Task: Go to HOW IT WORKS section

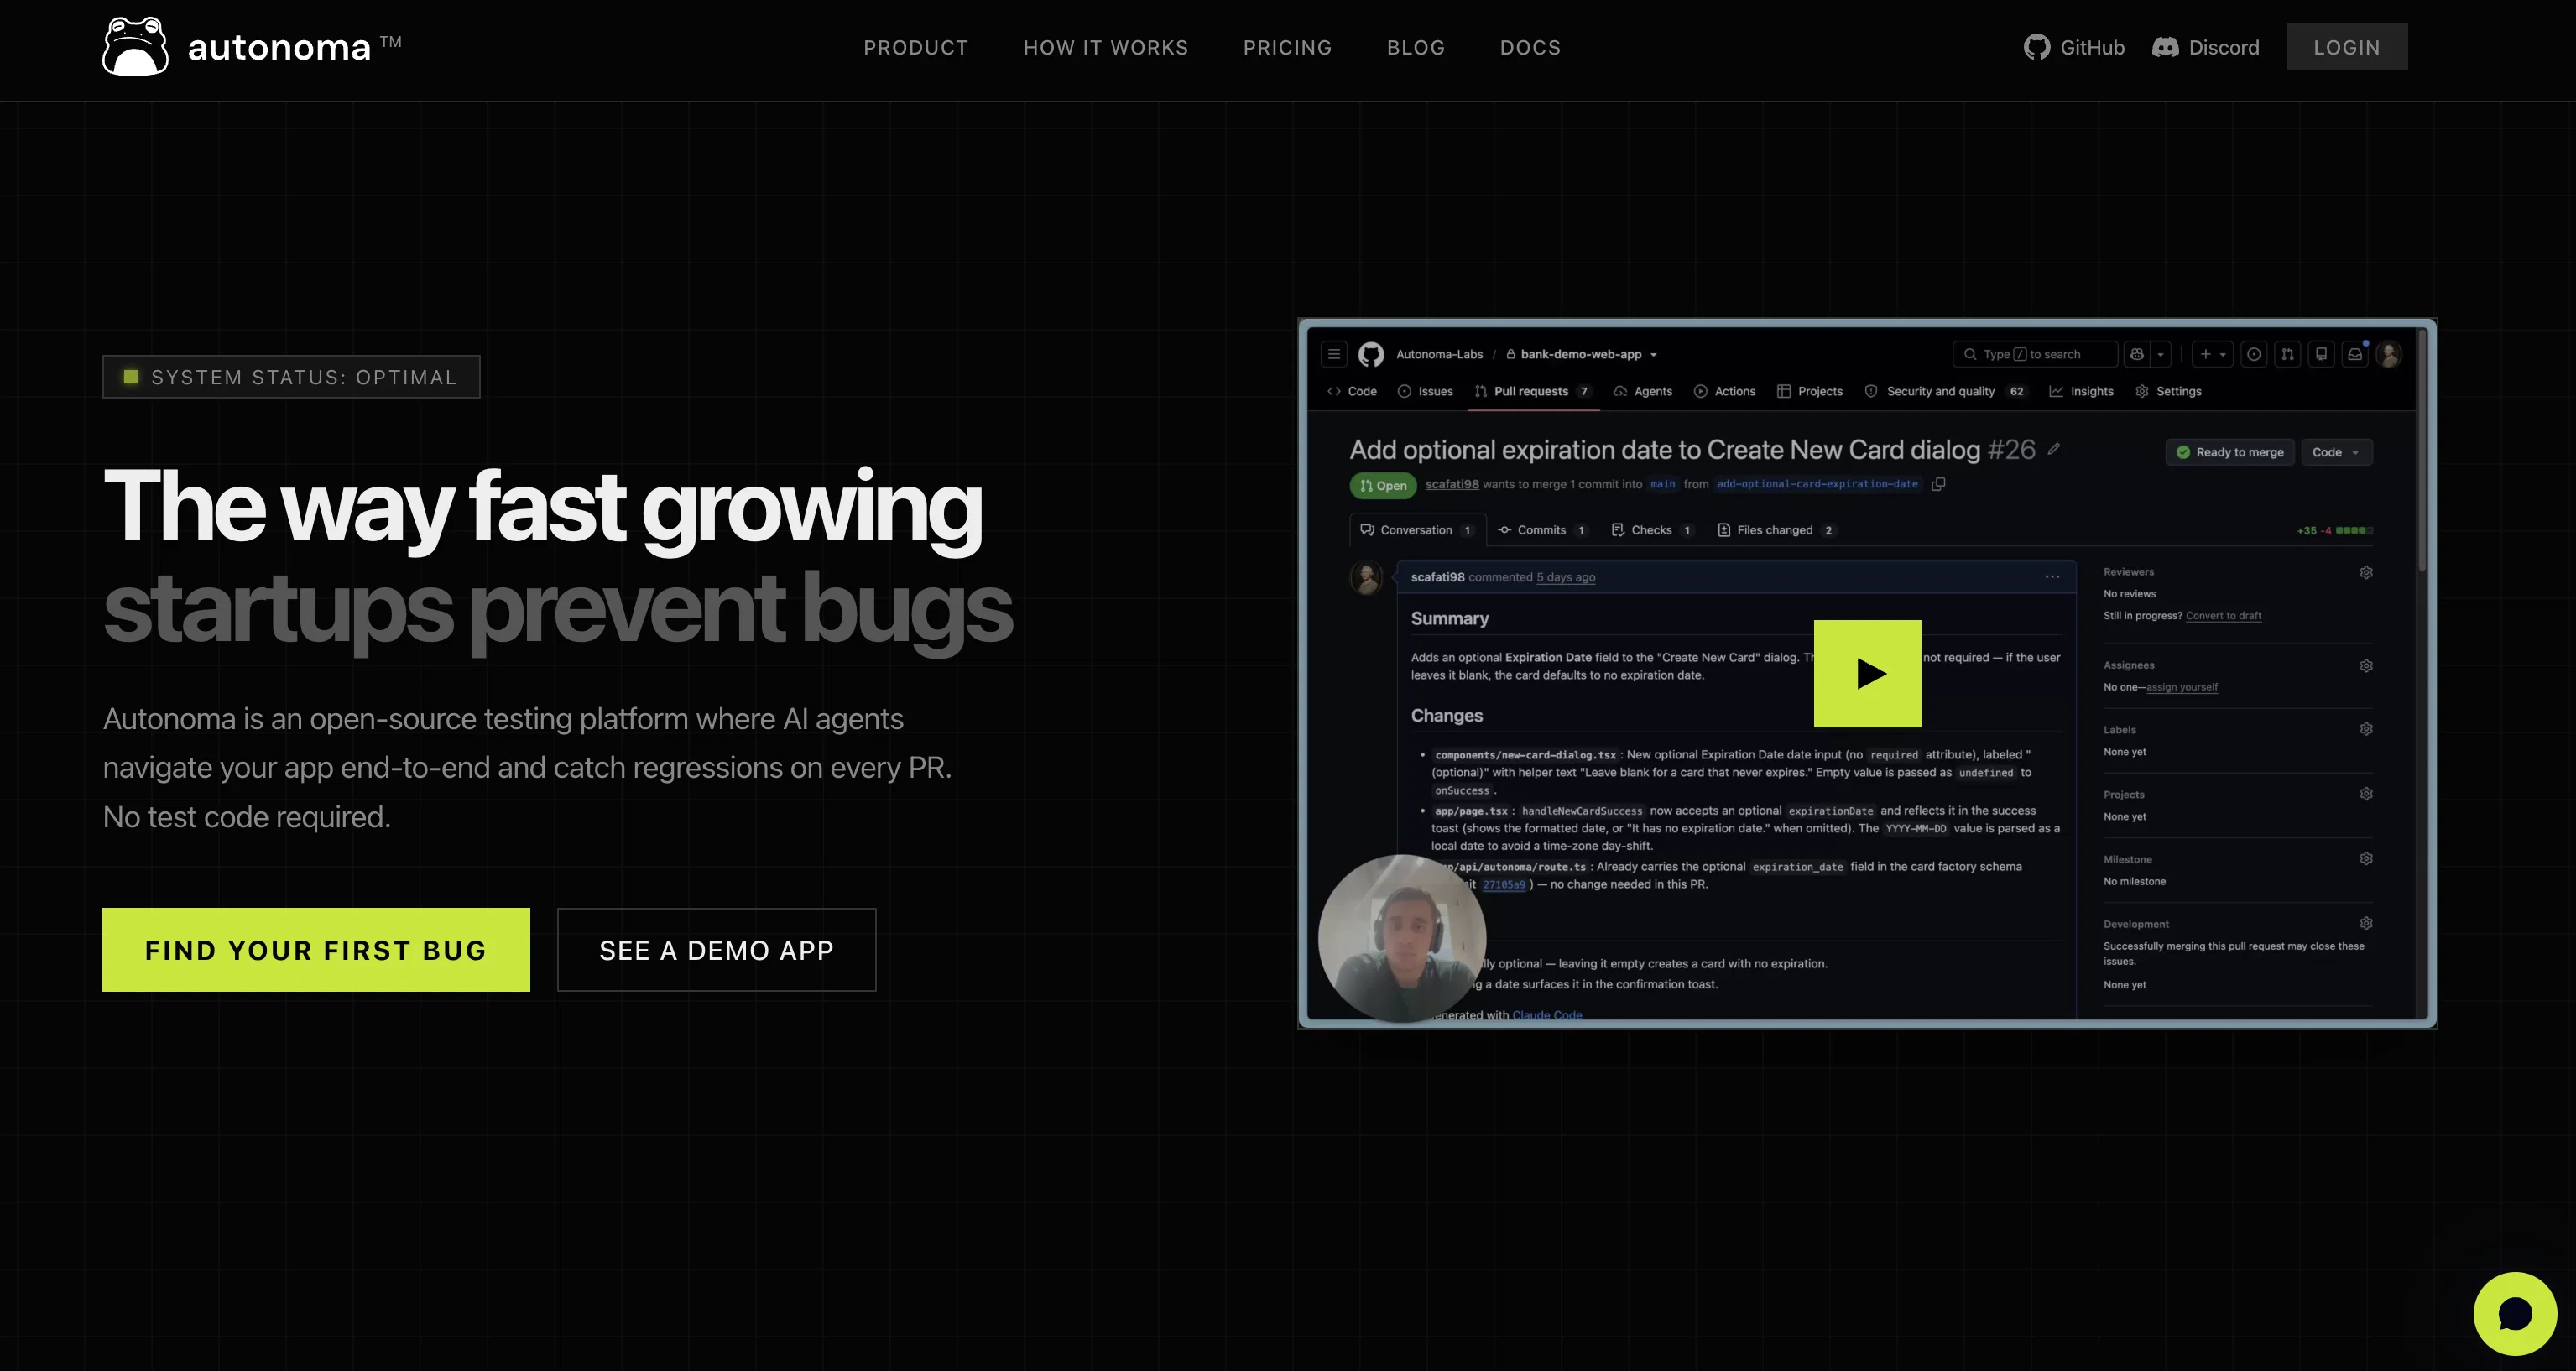Action: pos(1106,47)
